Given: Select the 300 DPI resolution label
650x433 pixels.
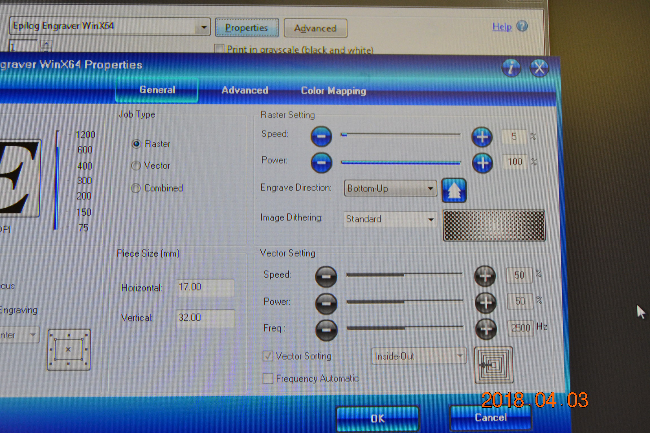Looking at the screenshot, I should pyautogui.click(x=84, y=181).
